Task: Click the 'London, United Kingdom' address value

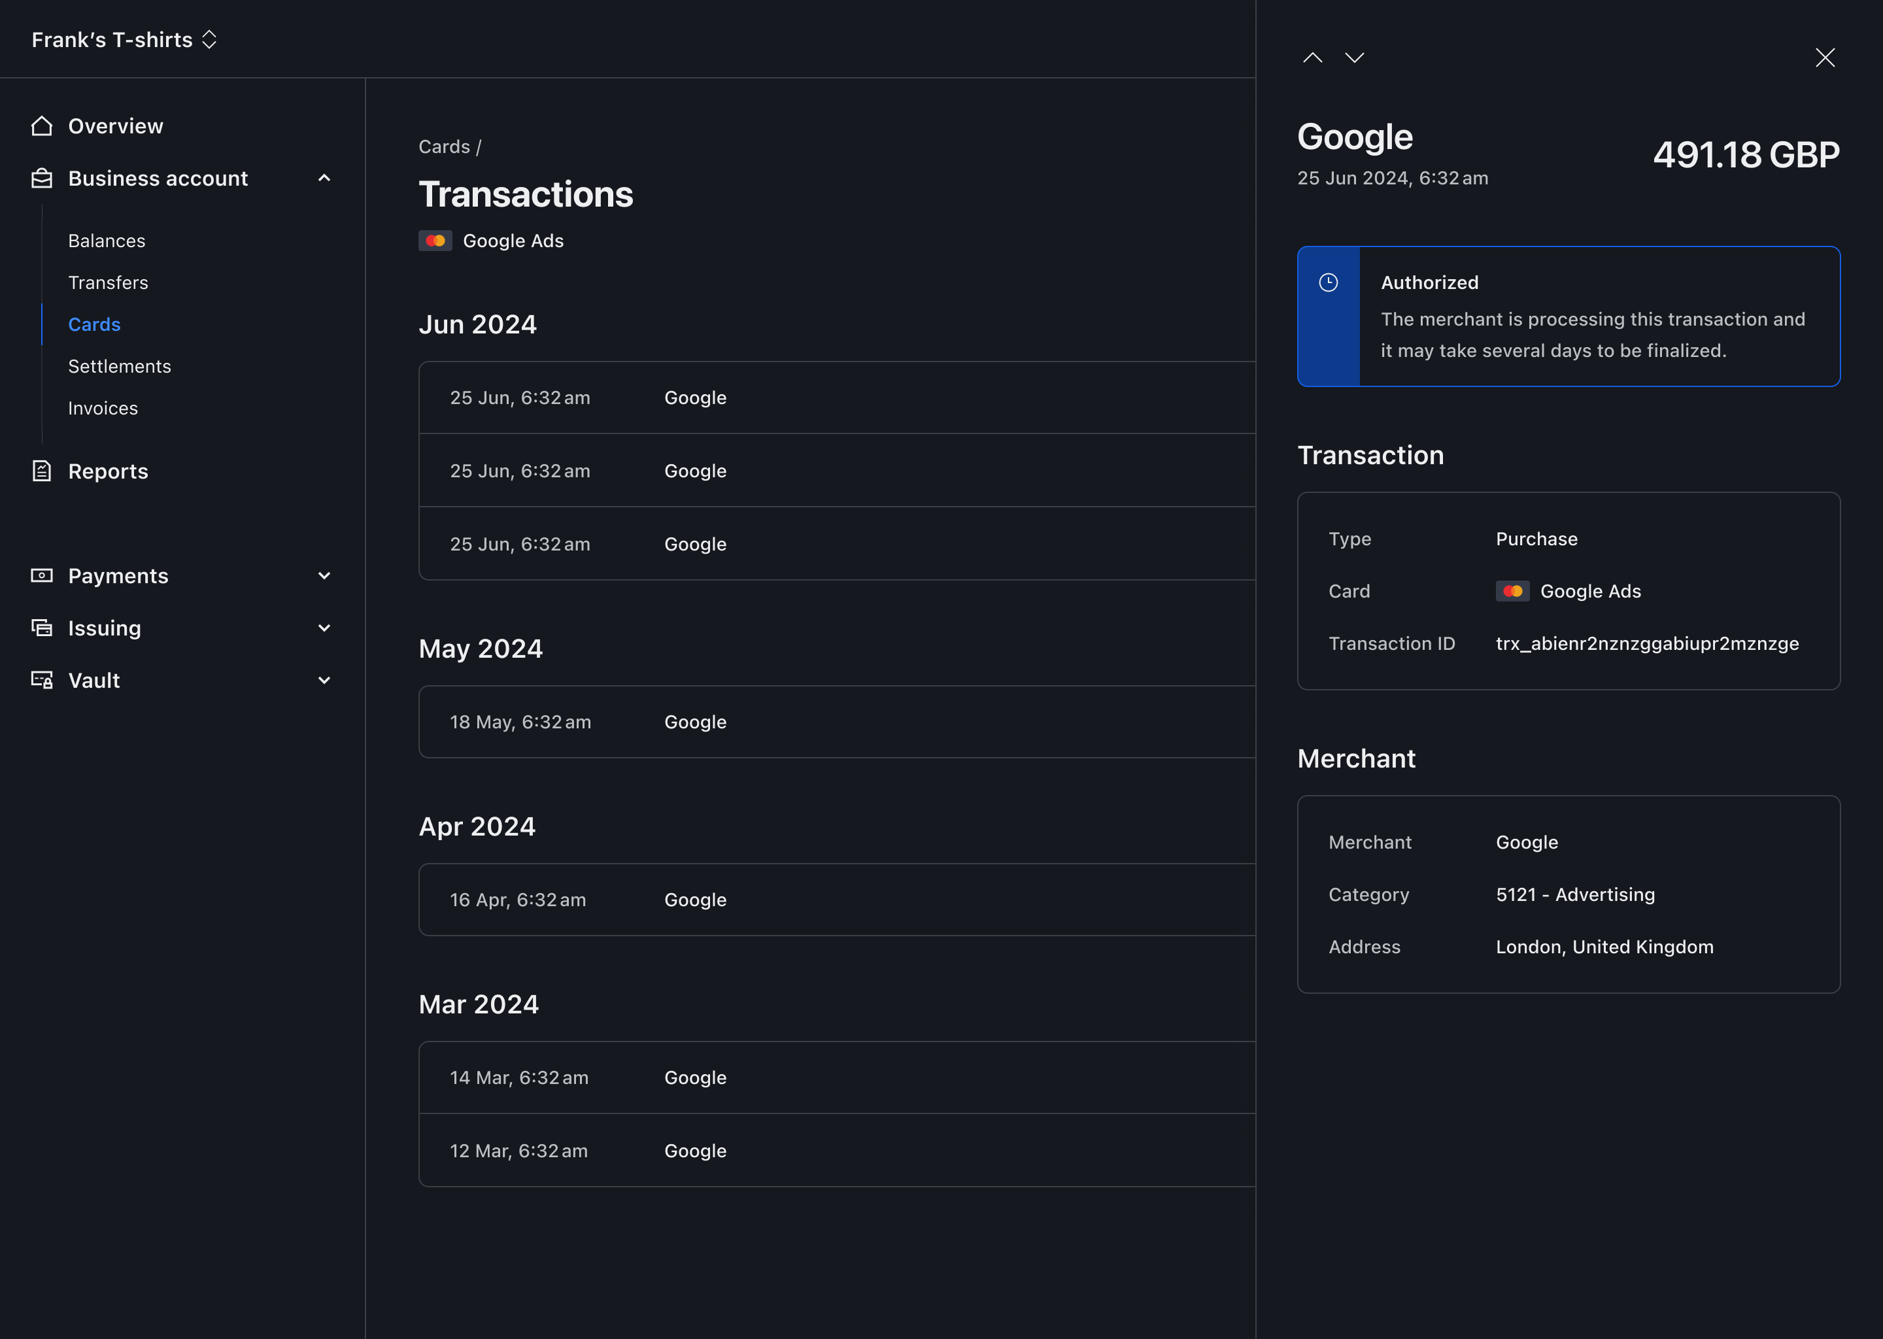Action: coord(1604,947)
